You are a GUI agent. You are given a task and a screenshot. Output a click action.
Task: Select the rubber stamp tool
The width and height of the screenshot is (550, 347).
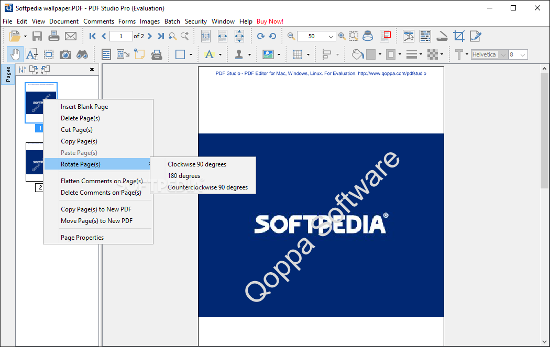click(239, 54)
